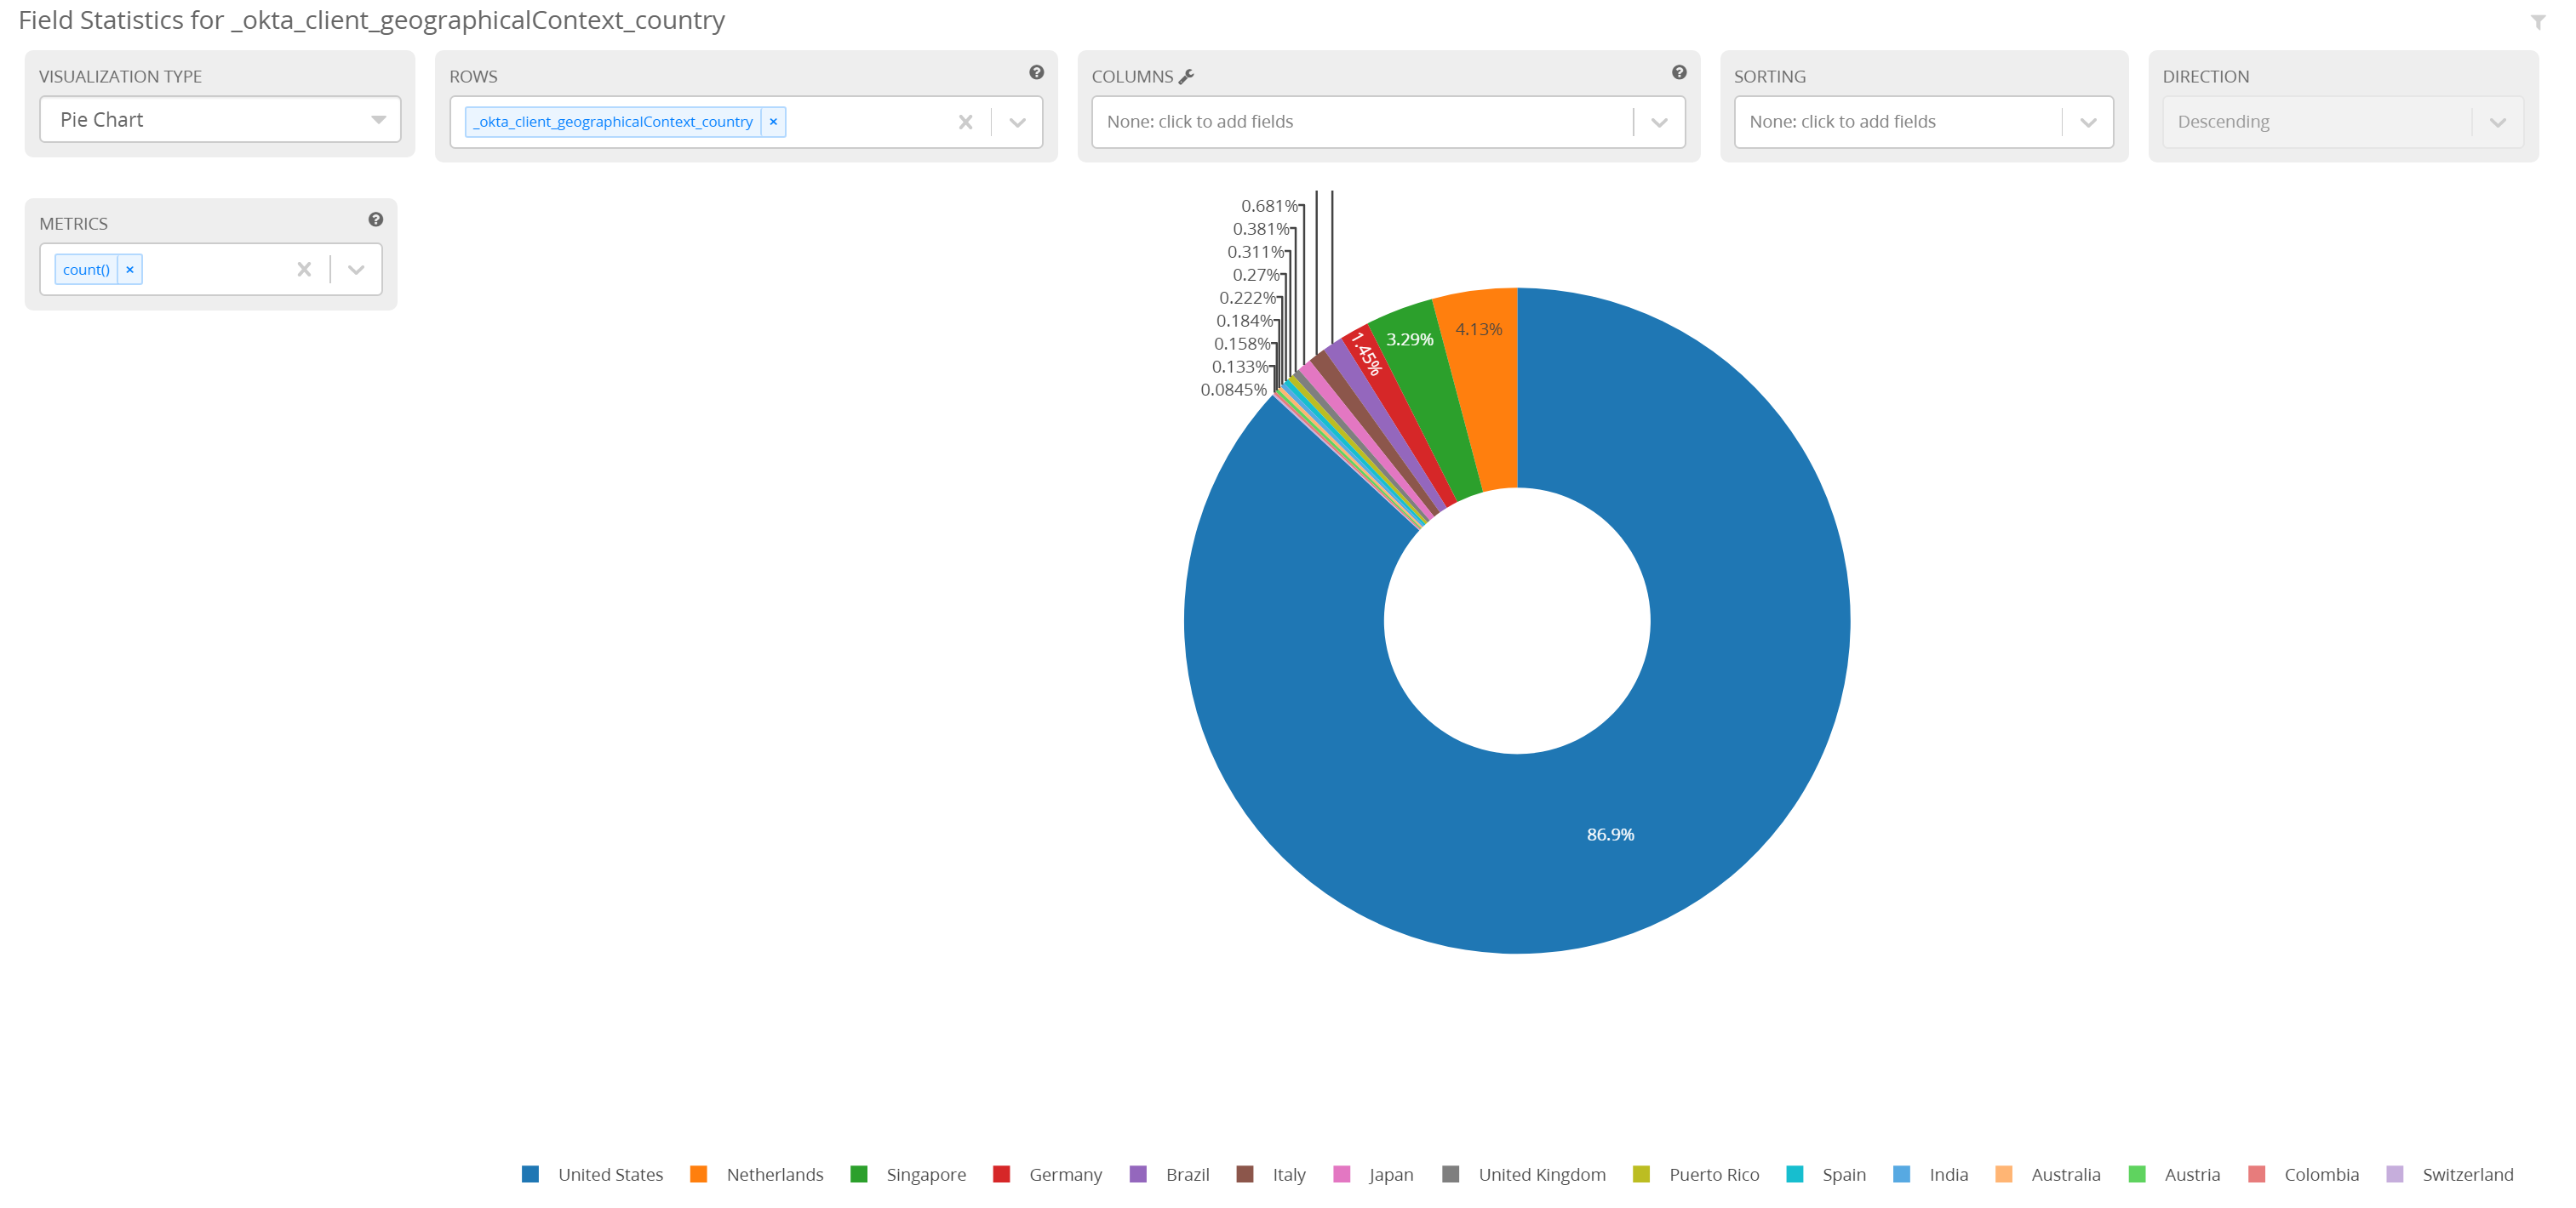Clear all Rows field selections
This screenshot has height=1208, width=2576.
click(965, 122)
